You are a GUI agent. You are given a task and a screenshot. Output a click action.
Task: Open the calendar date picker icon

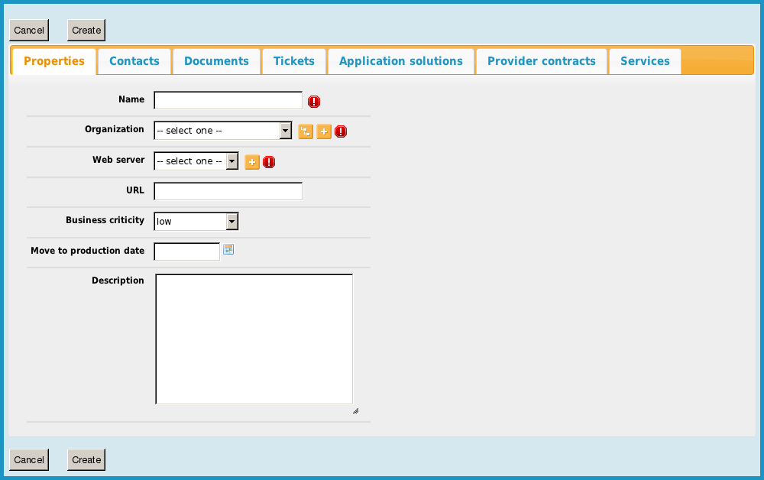228,249
